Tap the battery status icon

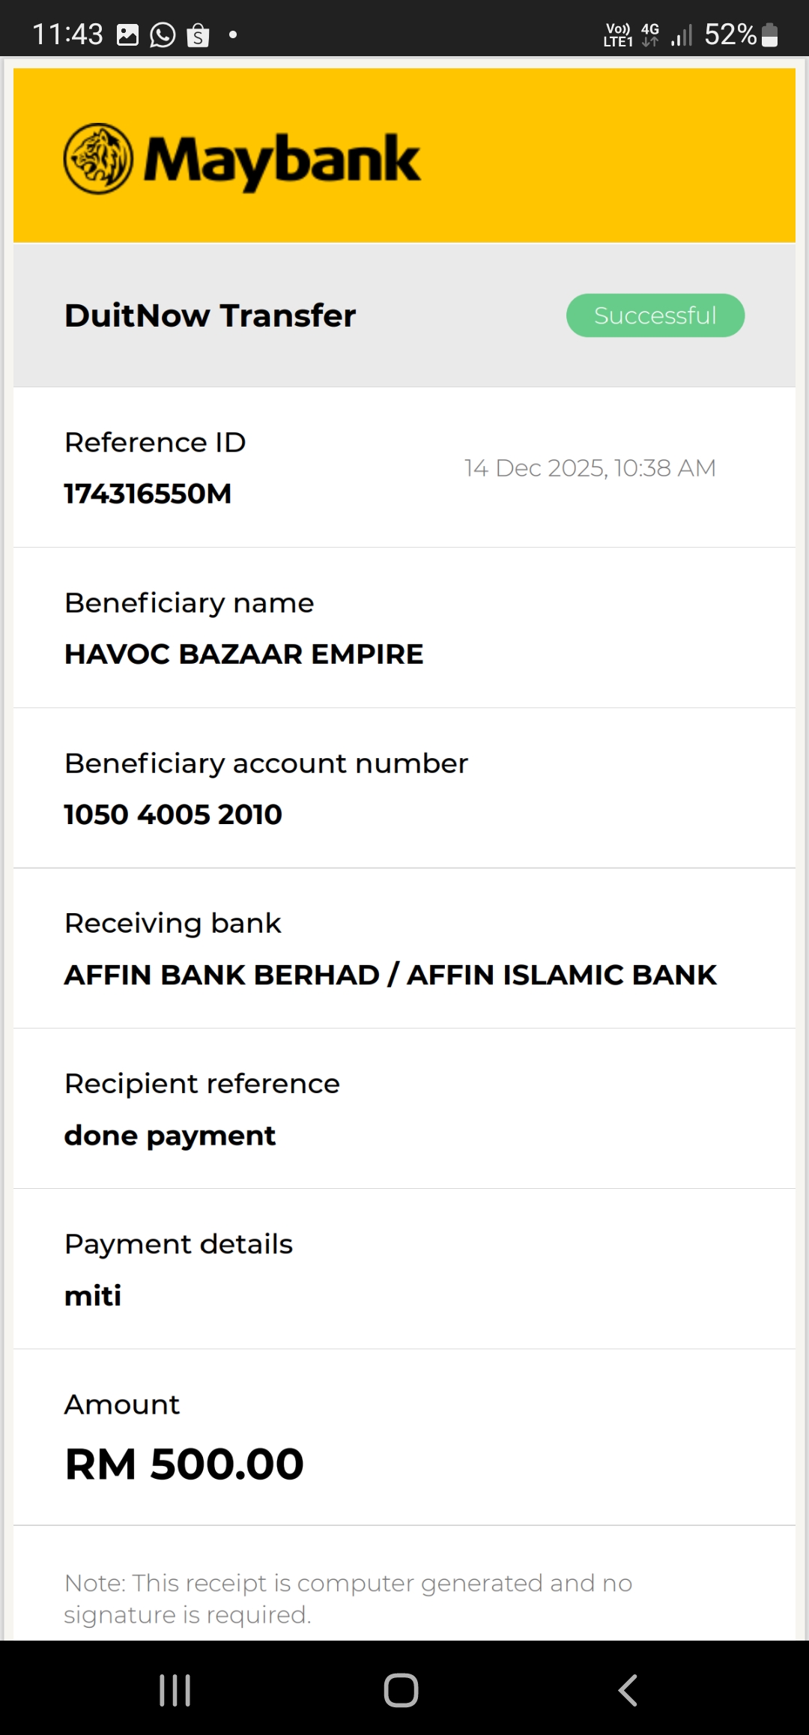coord(769,35)
